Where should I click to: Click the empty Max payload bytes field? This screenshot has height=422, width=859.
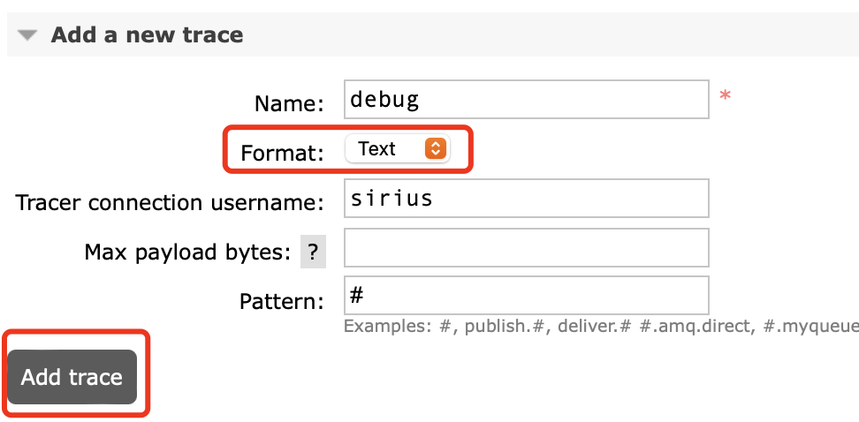526,248
